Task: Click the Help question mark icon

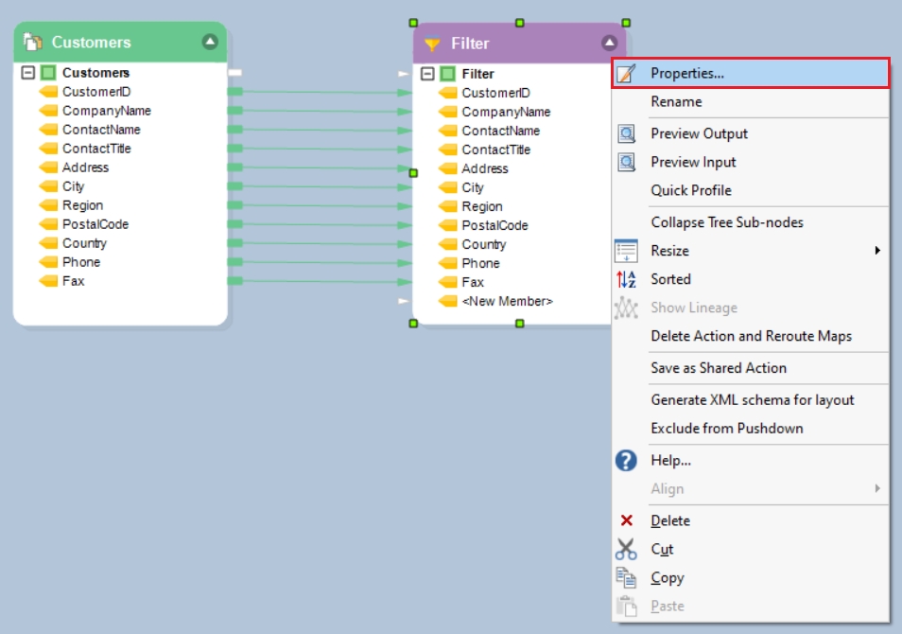Action: (626, 461)
